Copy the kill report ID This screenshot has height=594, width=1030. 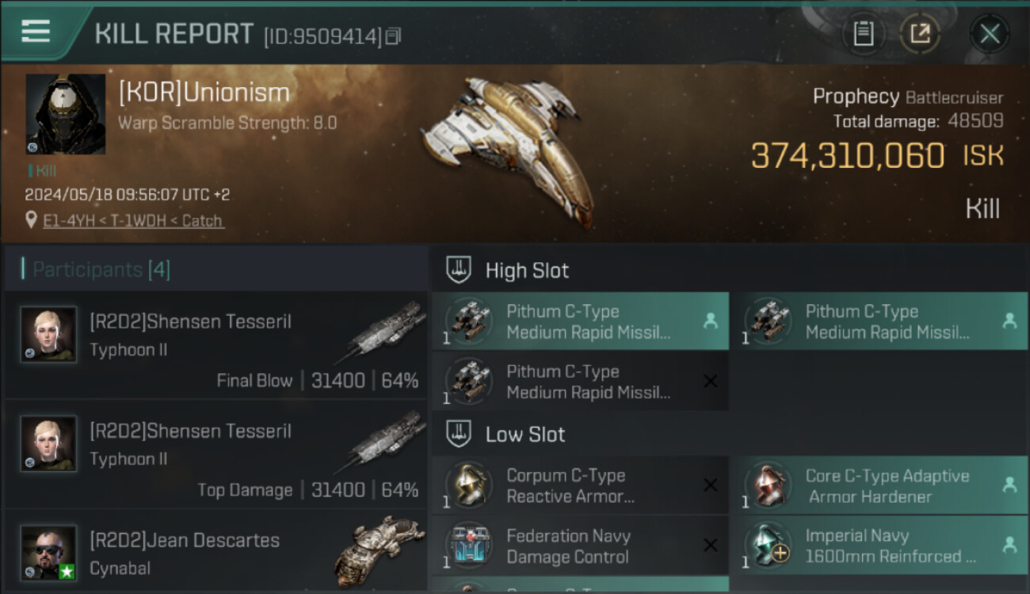pos(394,36)
